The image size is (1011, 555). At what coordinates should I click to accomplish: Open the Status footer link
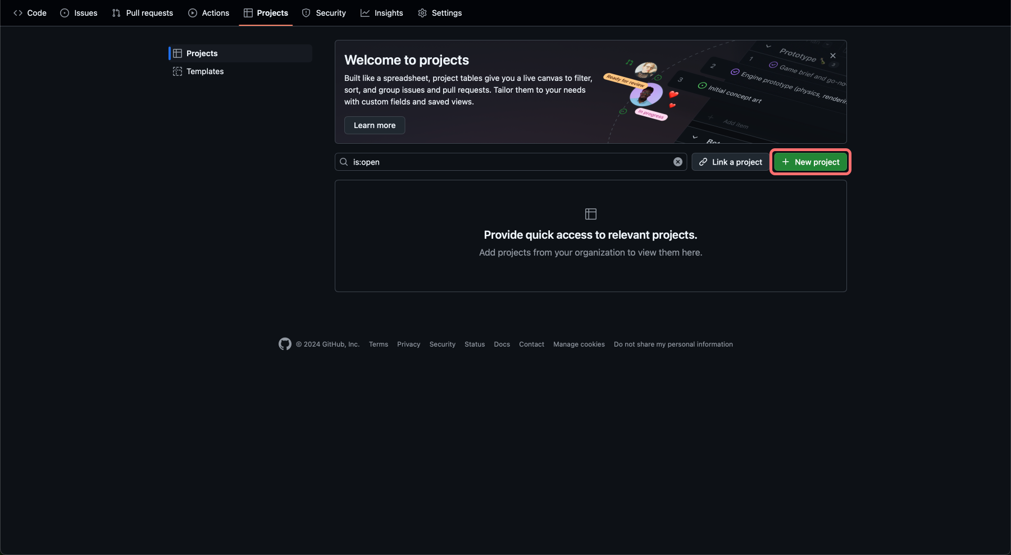coord(475,344)
